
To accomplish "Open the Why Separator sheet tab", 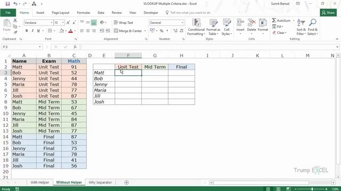I will coord(100,183).
